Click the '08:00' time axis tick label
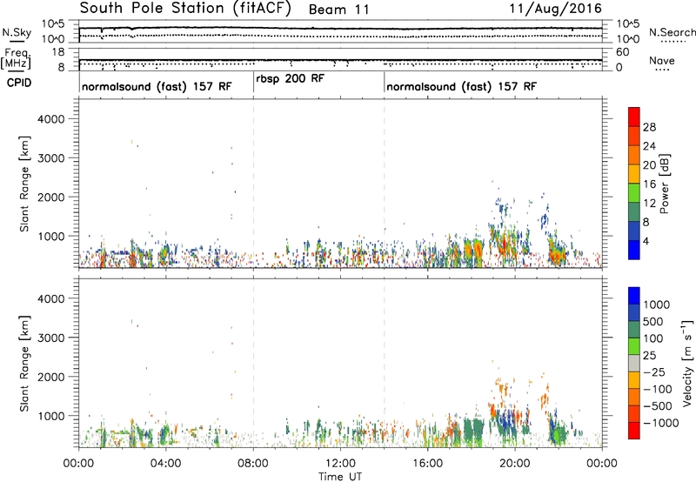This screenshot has height=482, width=696. [x=253, y=464]
